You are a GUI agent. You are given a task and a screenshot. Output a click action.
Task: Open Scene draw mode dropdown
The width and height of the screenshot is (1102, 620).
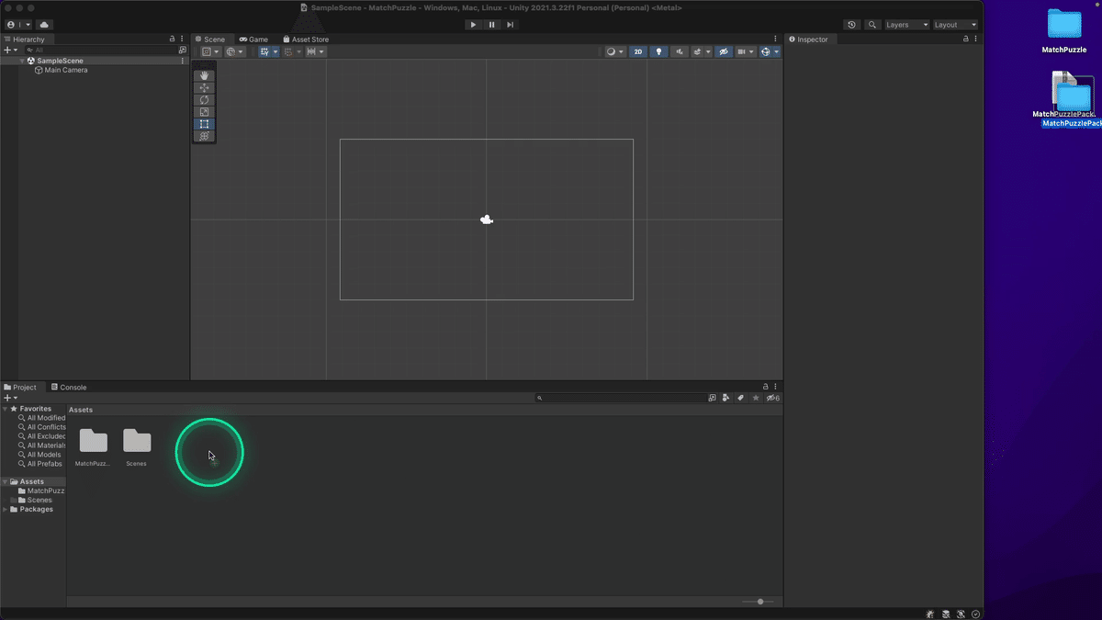coord(614,51)
